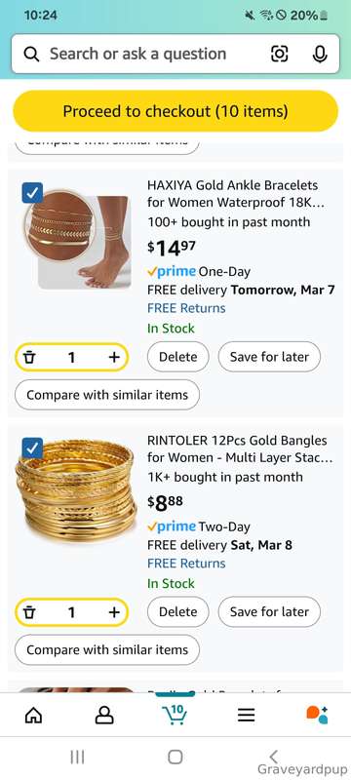Open FREE Returns link under HAXIYA anklets
This screenshot has width=351, height=780.
click(186, 308)
